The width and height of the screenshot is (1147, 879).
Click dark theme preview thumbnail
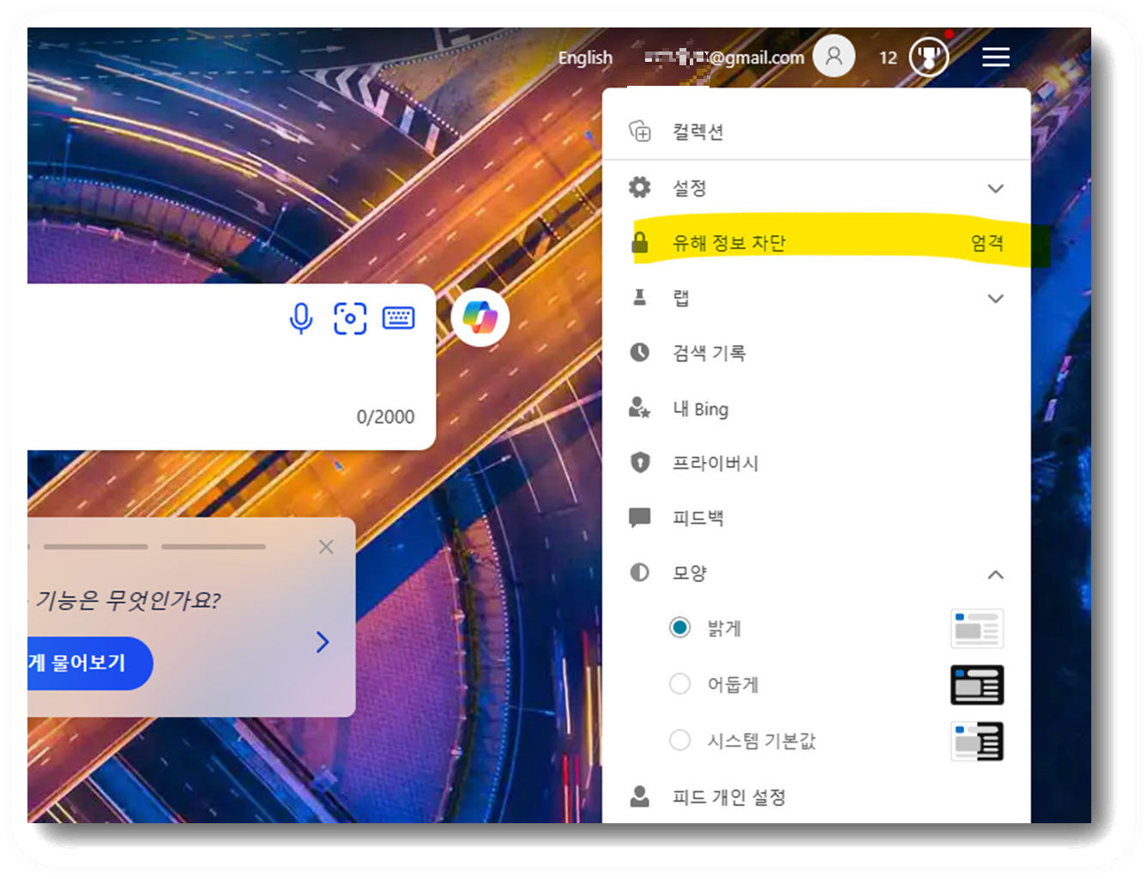977,685
